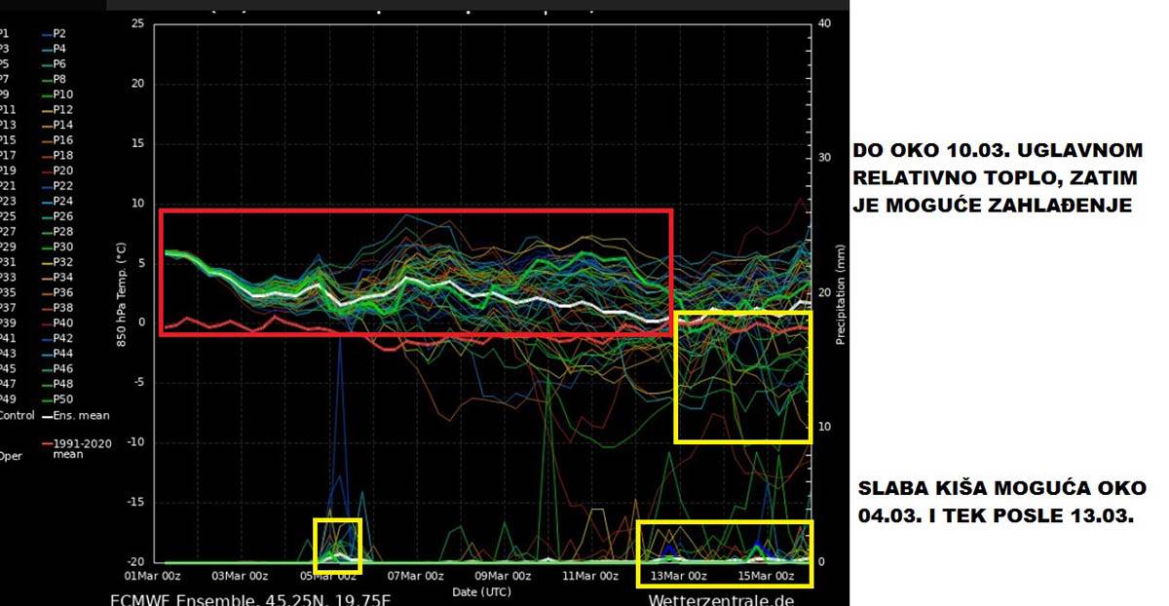This screenshot has width=1169, height=606.
Task: Toggle the P50 legend entry
Action: [x=61, y=398]
